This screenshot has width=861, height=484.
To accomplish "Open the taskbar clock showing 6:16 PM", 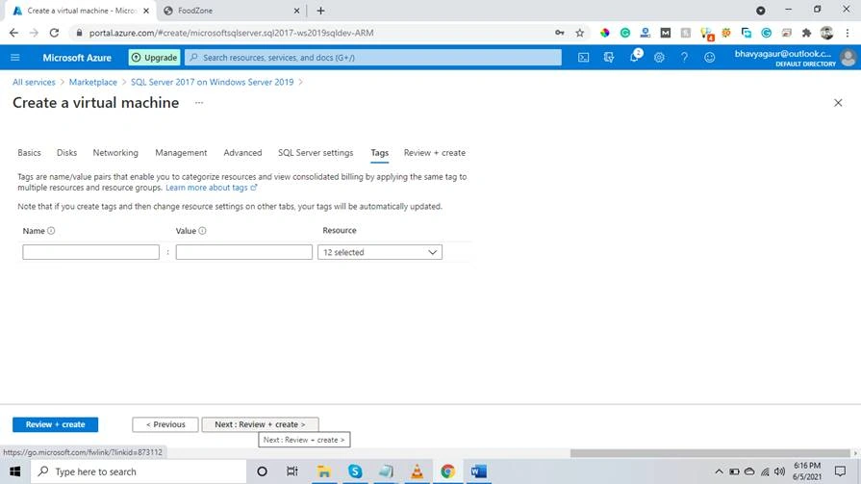I will (806, 471).
